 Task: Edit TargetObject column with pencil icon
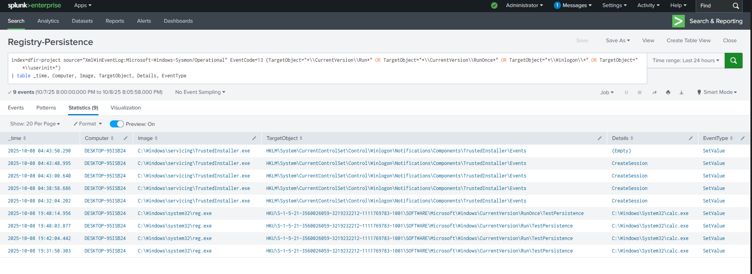(600, 138)
